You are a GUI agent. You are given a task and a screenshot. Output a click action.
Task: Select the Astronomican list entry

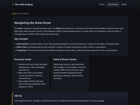[x=68, y=44]
